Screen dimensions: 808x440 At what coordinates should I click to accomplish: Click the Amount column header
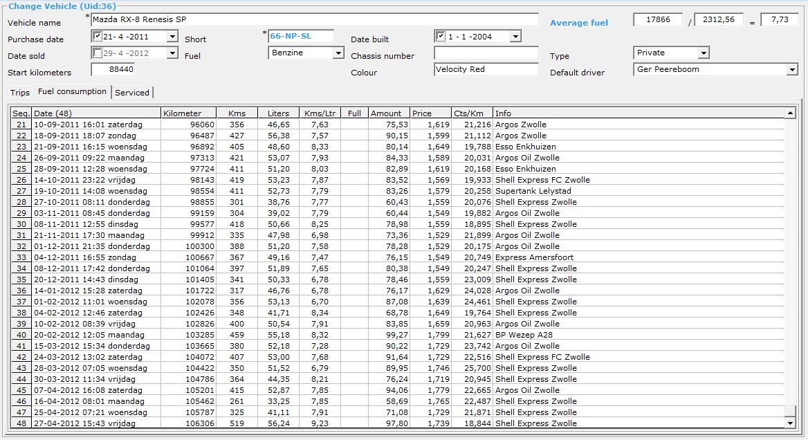(x=389, y=113)
